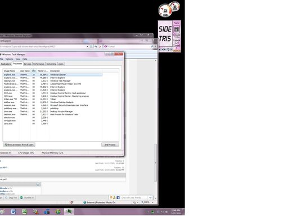288x216 pixels.
Task: Click the Internet Explorer address URL field
Action: [x=43, y=47]
